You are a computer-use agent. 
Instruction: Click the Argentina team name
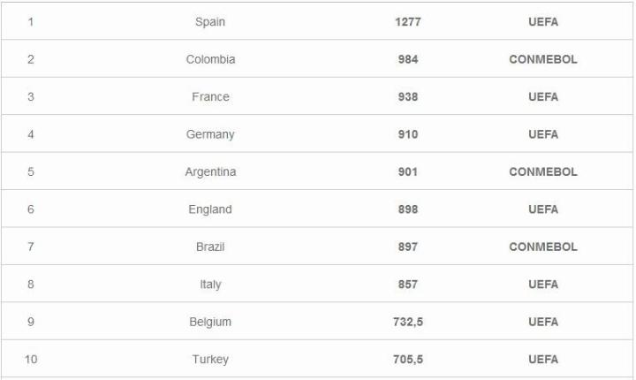210,171
